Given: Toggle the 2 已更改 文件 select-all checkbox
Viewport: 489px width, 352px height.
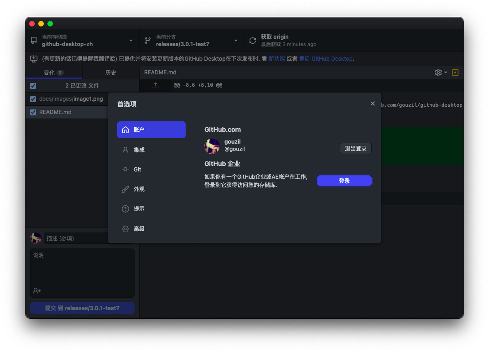Looking at the screenshot, I should point(33,86).
